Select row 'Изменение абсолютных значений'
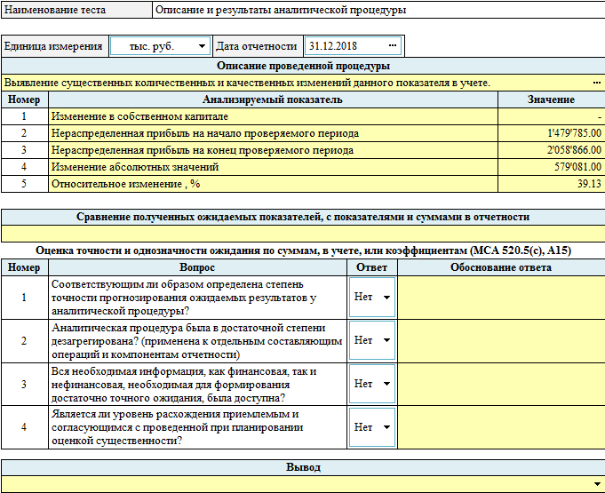The image size is (605, 493). point(273,167)
